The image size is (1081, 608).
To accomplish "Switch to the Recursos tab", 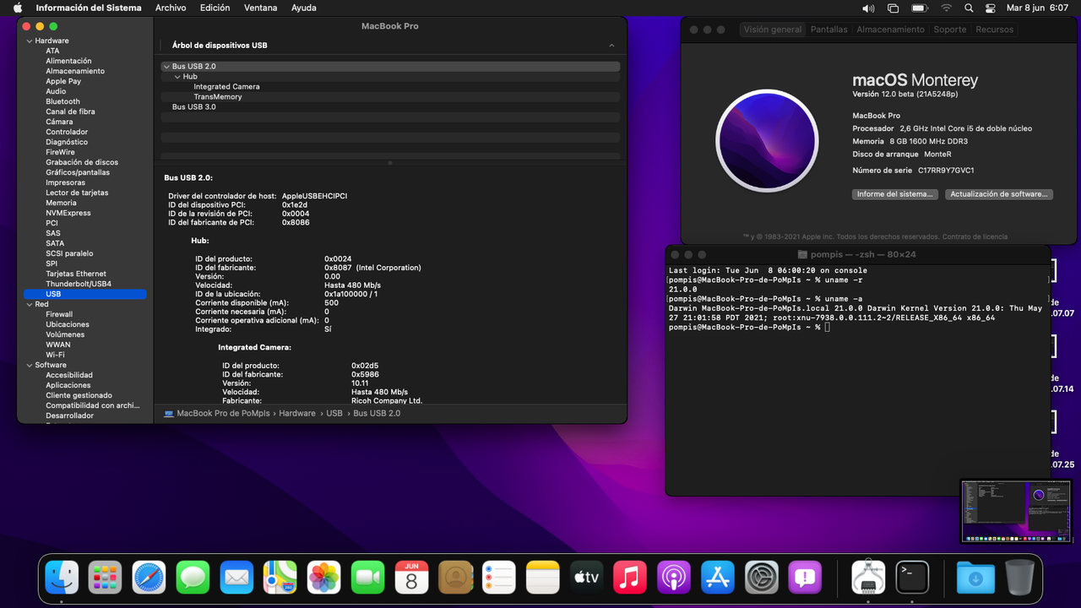I will coord(994,30).
